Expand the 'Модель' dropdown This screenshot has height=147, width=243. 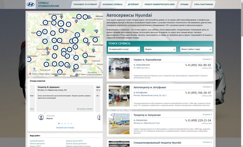coord(160,49)
